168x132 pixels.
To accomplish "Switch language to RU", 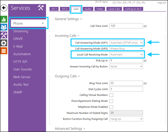I will [x=144, y=2].
